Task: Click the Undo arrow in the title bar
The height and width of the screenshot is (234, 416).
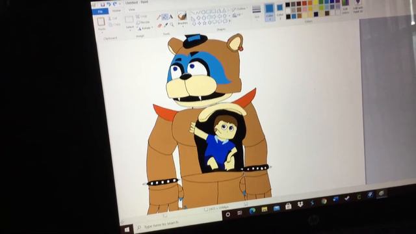Action: tap(109, 5)
